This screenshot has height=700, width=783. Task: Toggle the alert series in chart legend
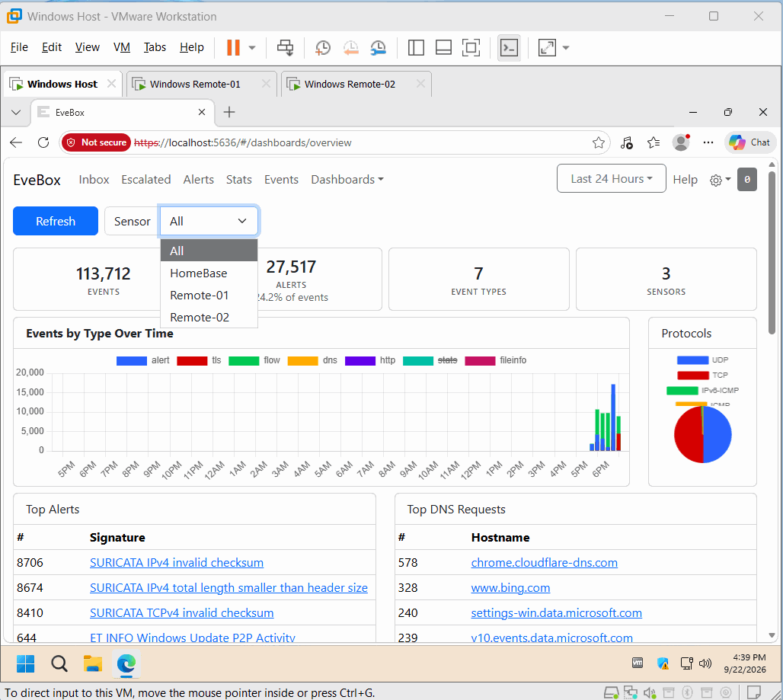(143, 360)
